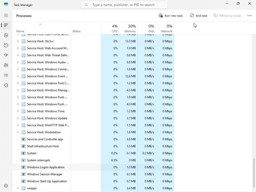Click the search magnifier icon
The image size is (256, 192).
point(86,5)
